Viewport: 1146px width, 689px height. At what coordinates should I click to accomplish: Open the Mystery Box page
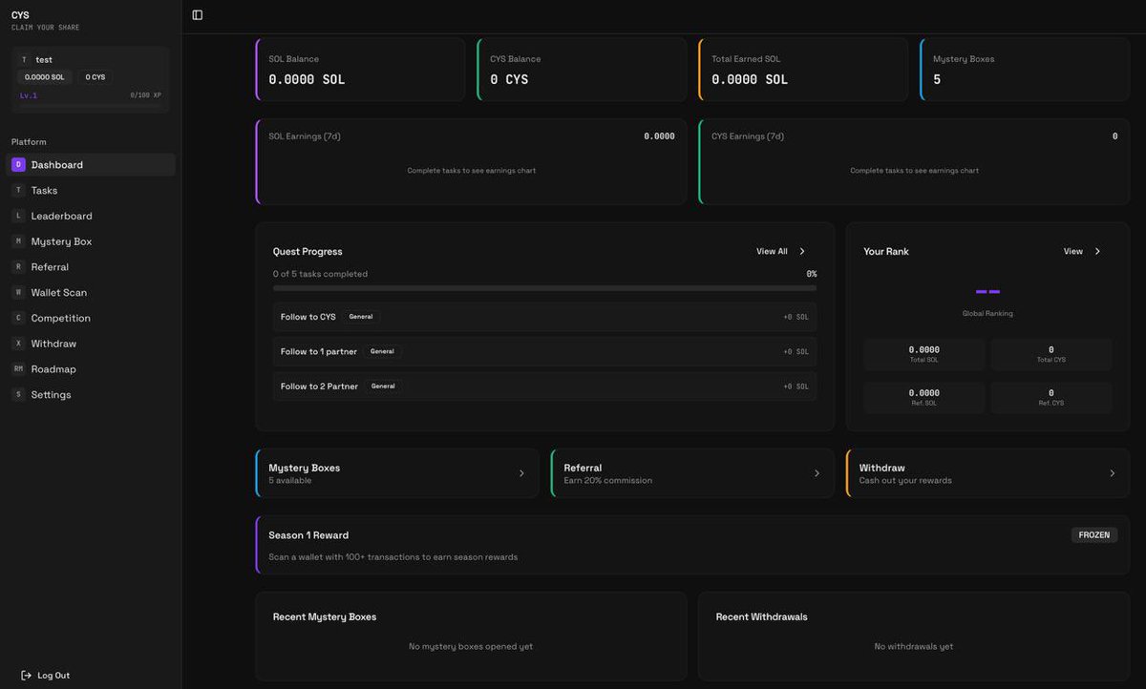[x=91, y=241]
